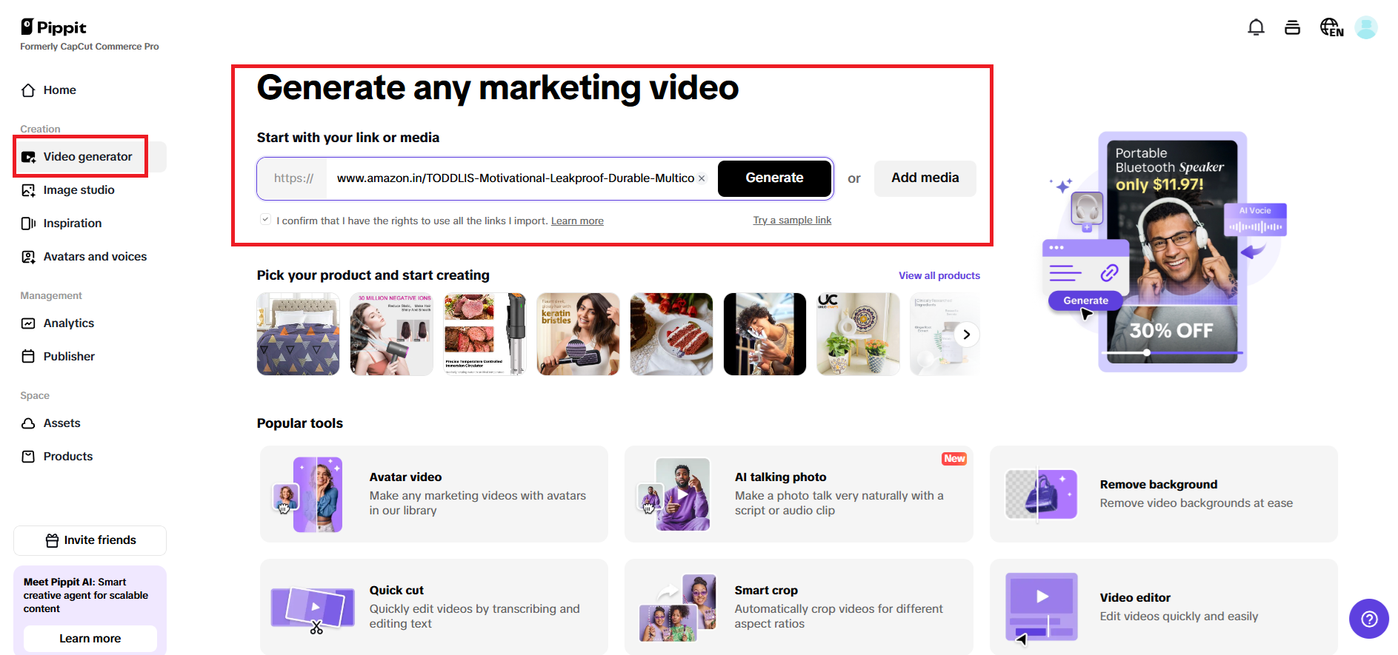Open the Avatar video tool
The image size is (1398, 655).
click(x=433, y=494)
